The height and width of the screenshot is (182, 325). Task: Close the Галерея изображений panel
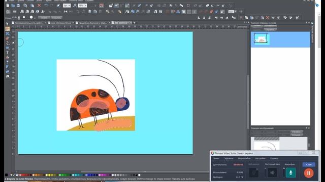click(x=309, y=128)
